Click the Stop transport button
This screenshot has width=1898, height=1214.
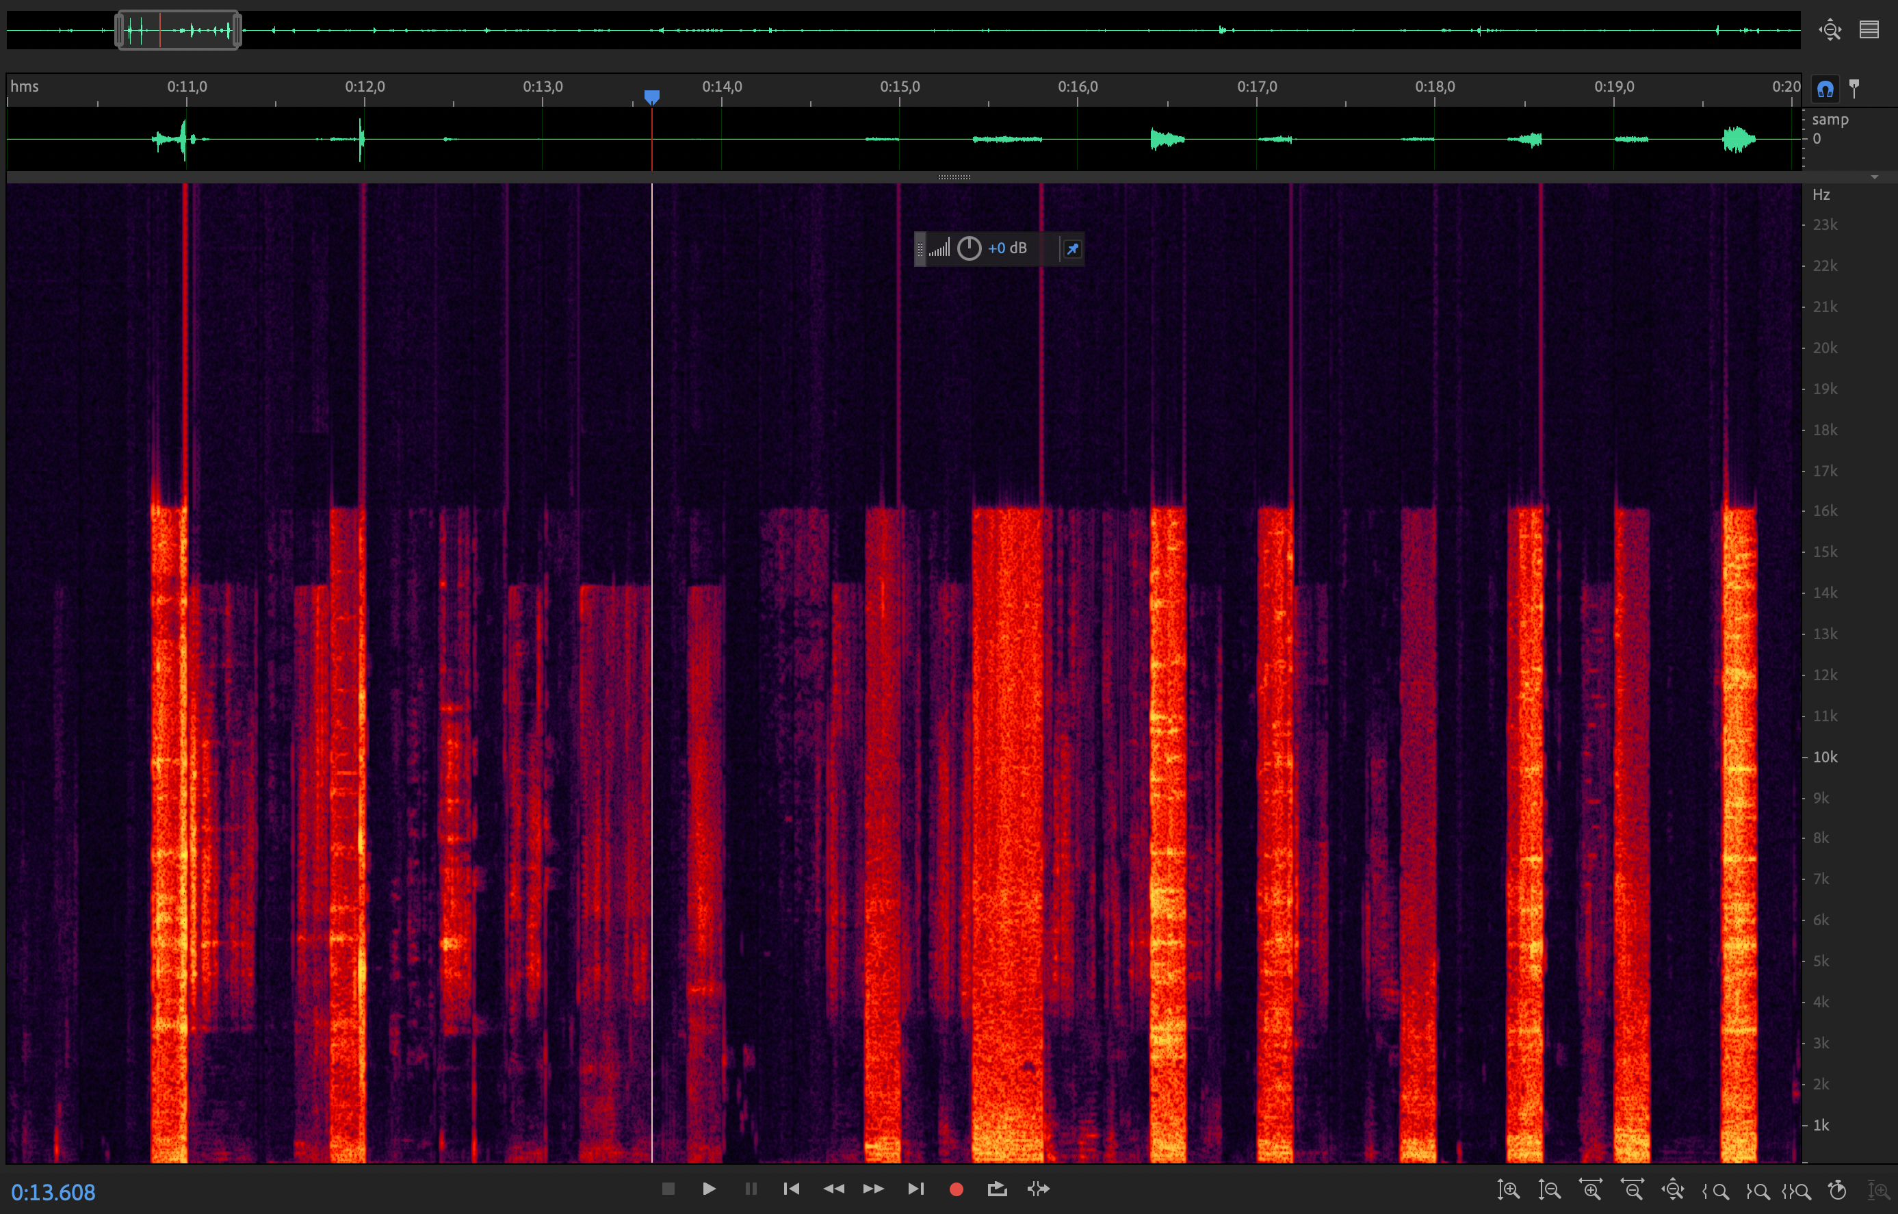(x=668, y=1189)
